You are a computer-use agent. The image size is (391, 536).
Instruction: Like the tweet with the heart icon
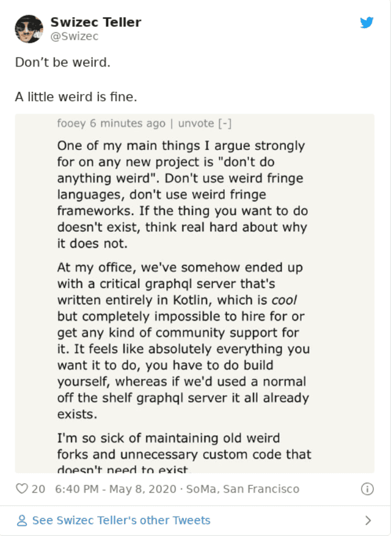pos(22,489)
